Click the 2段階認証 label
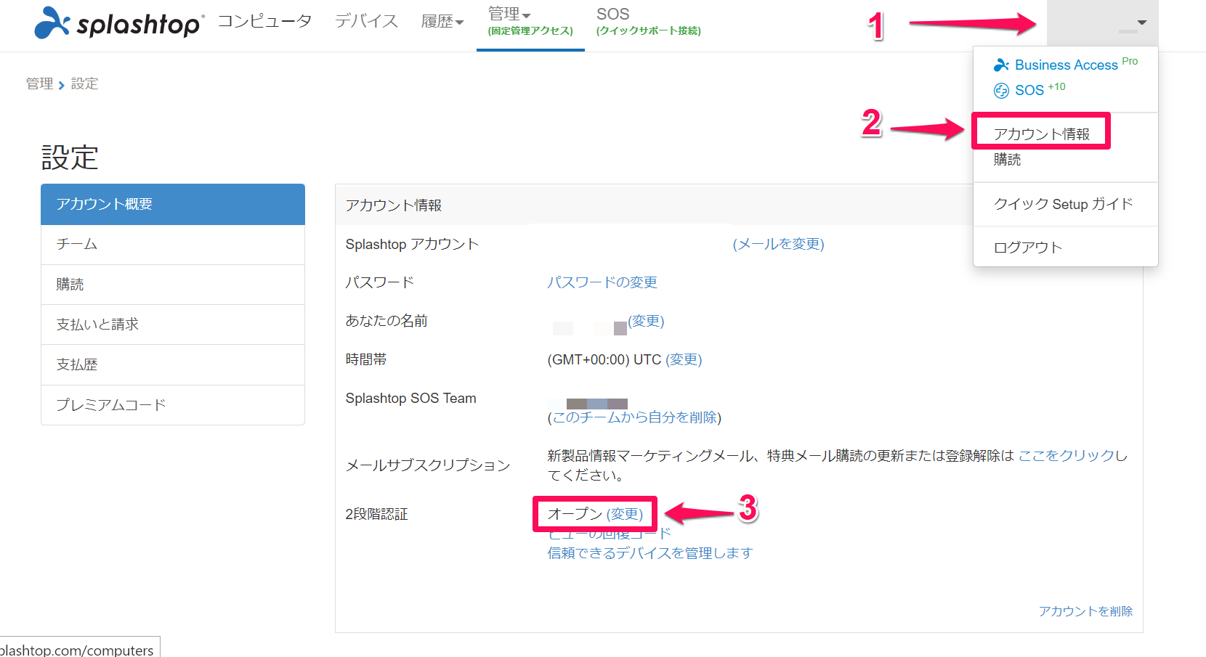The image size is (1206, 657). click(376, 514)
